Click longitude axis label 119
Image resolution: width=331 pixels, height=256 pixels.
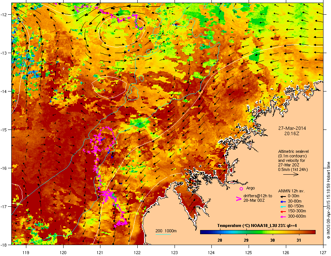click(x=26, y=252)
